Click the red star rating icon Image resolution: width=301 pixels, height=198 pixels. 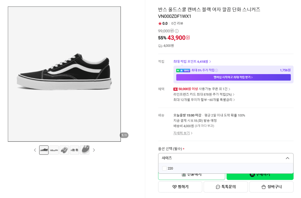click(x=160, y=23)
